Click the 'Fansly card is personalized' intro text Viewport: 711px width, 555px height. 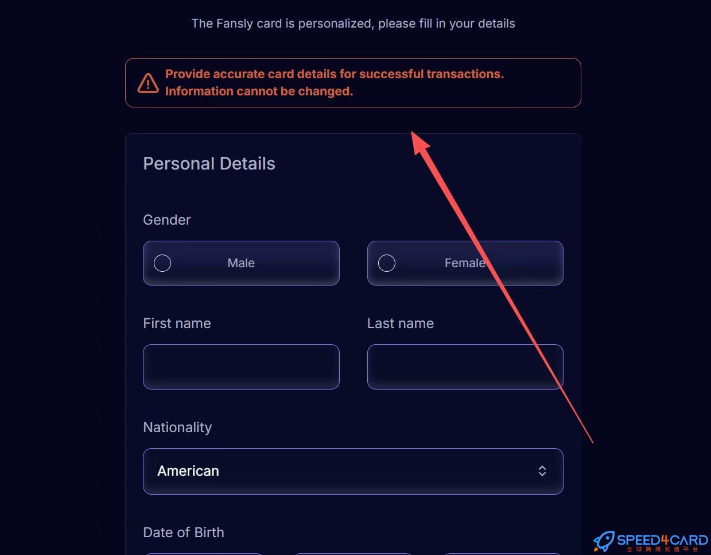pyautogui.click(x=353, y=24)
